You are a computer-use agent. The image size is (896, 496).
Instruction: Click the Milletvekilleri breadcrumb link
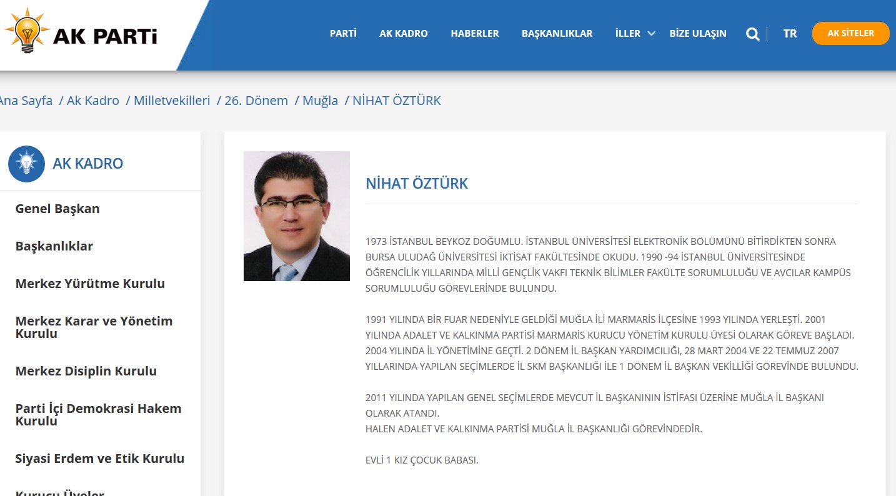[172, 101]
